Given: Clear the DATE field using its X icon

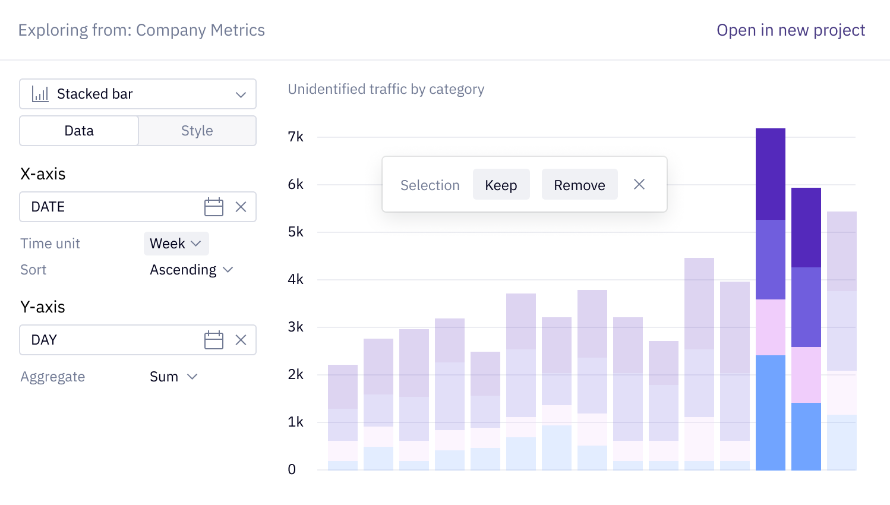Looking at the screenshot, I should [x=241, y=207].
